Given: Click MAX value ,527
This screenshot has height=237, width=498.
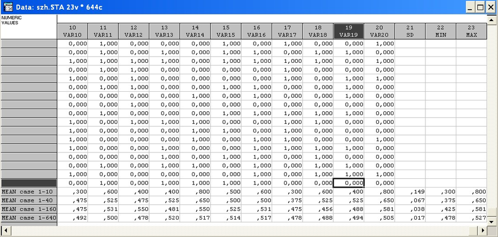Looking at the screenshot, I should pos(472,218).
